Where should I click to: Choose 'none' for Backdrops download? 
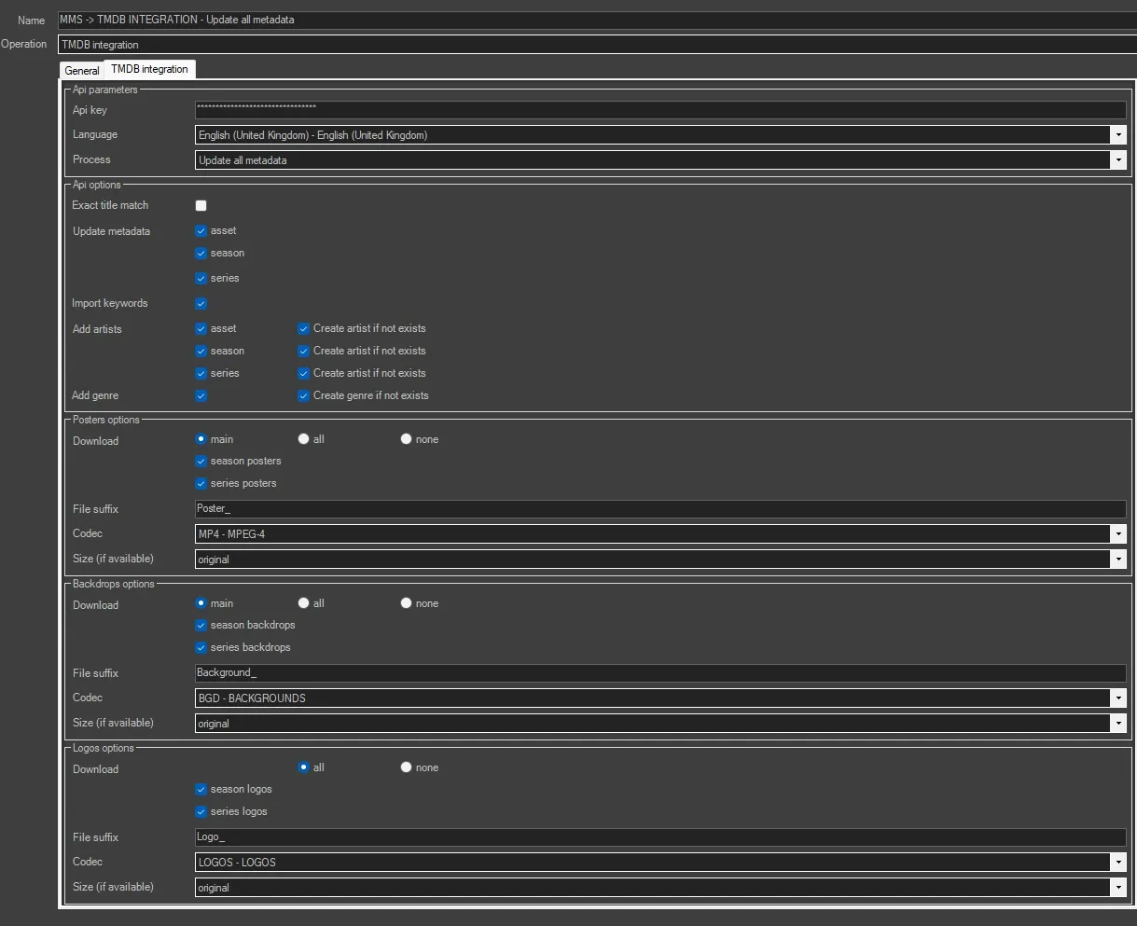(x=406, y=603)
